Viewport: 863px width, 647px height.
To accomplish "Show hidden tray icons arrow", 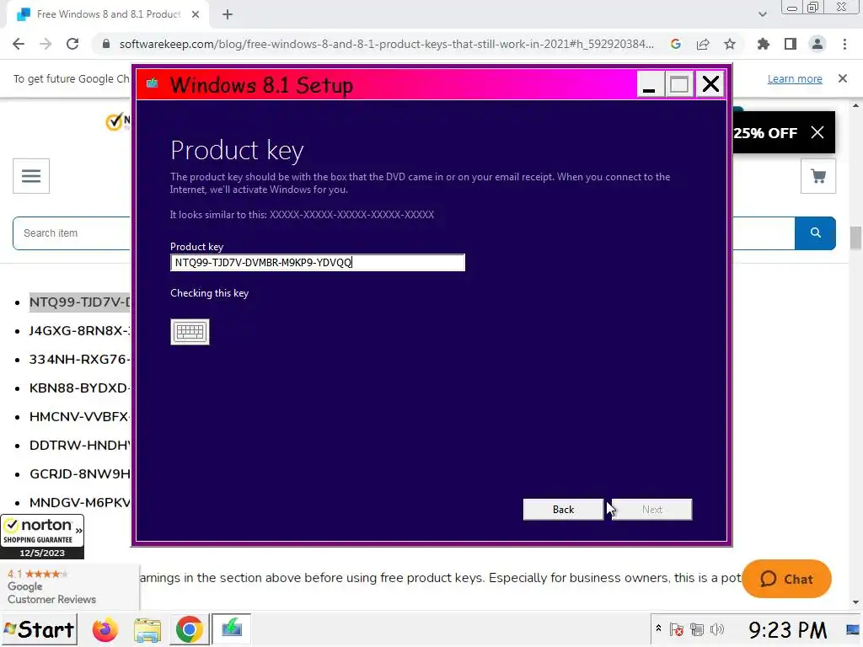I will (x=658, y=628).
